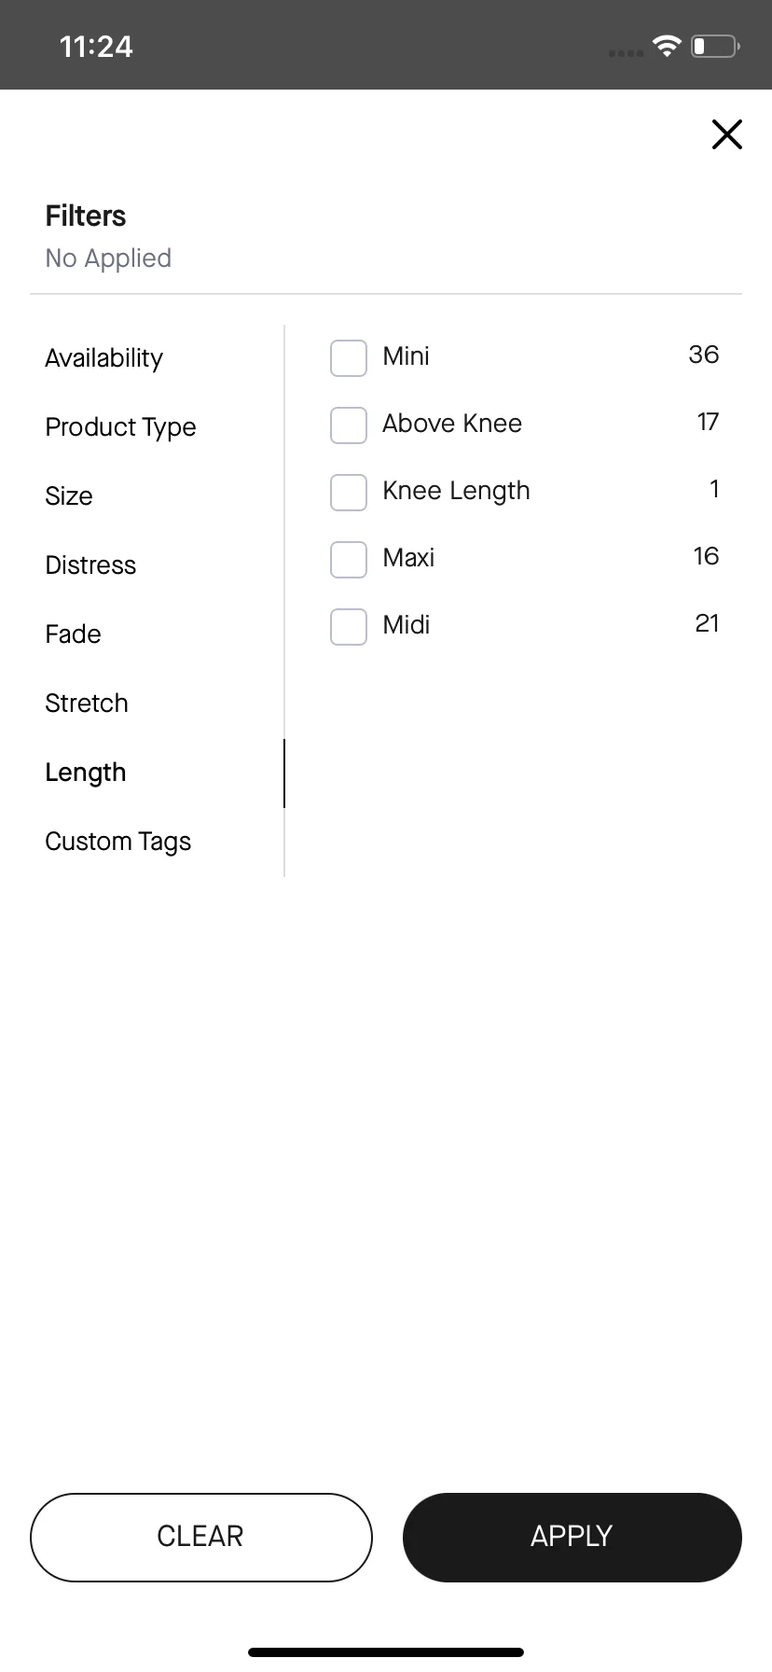Show the Distress filter options

tap(90, 565)
